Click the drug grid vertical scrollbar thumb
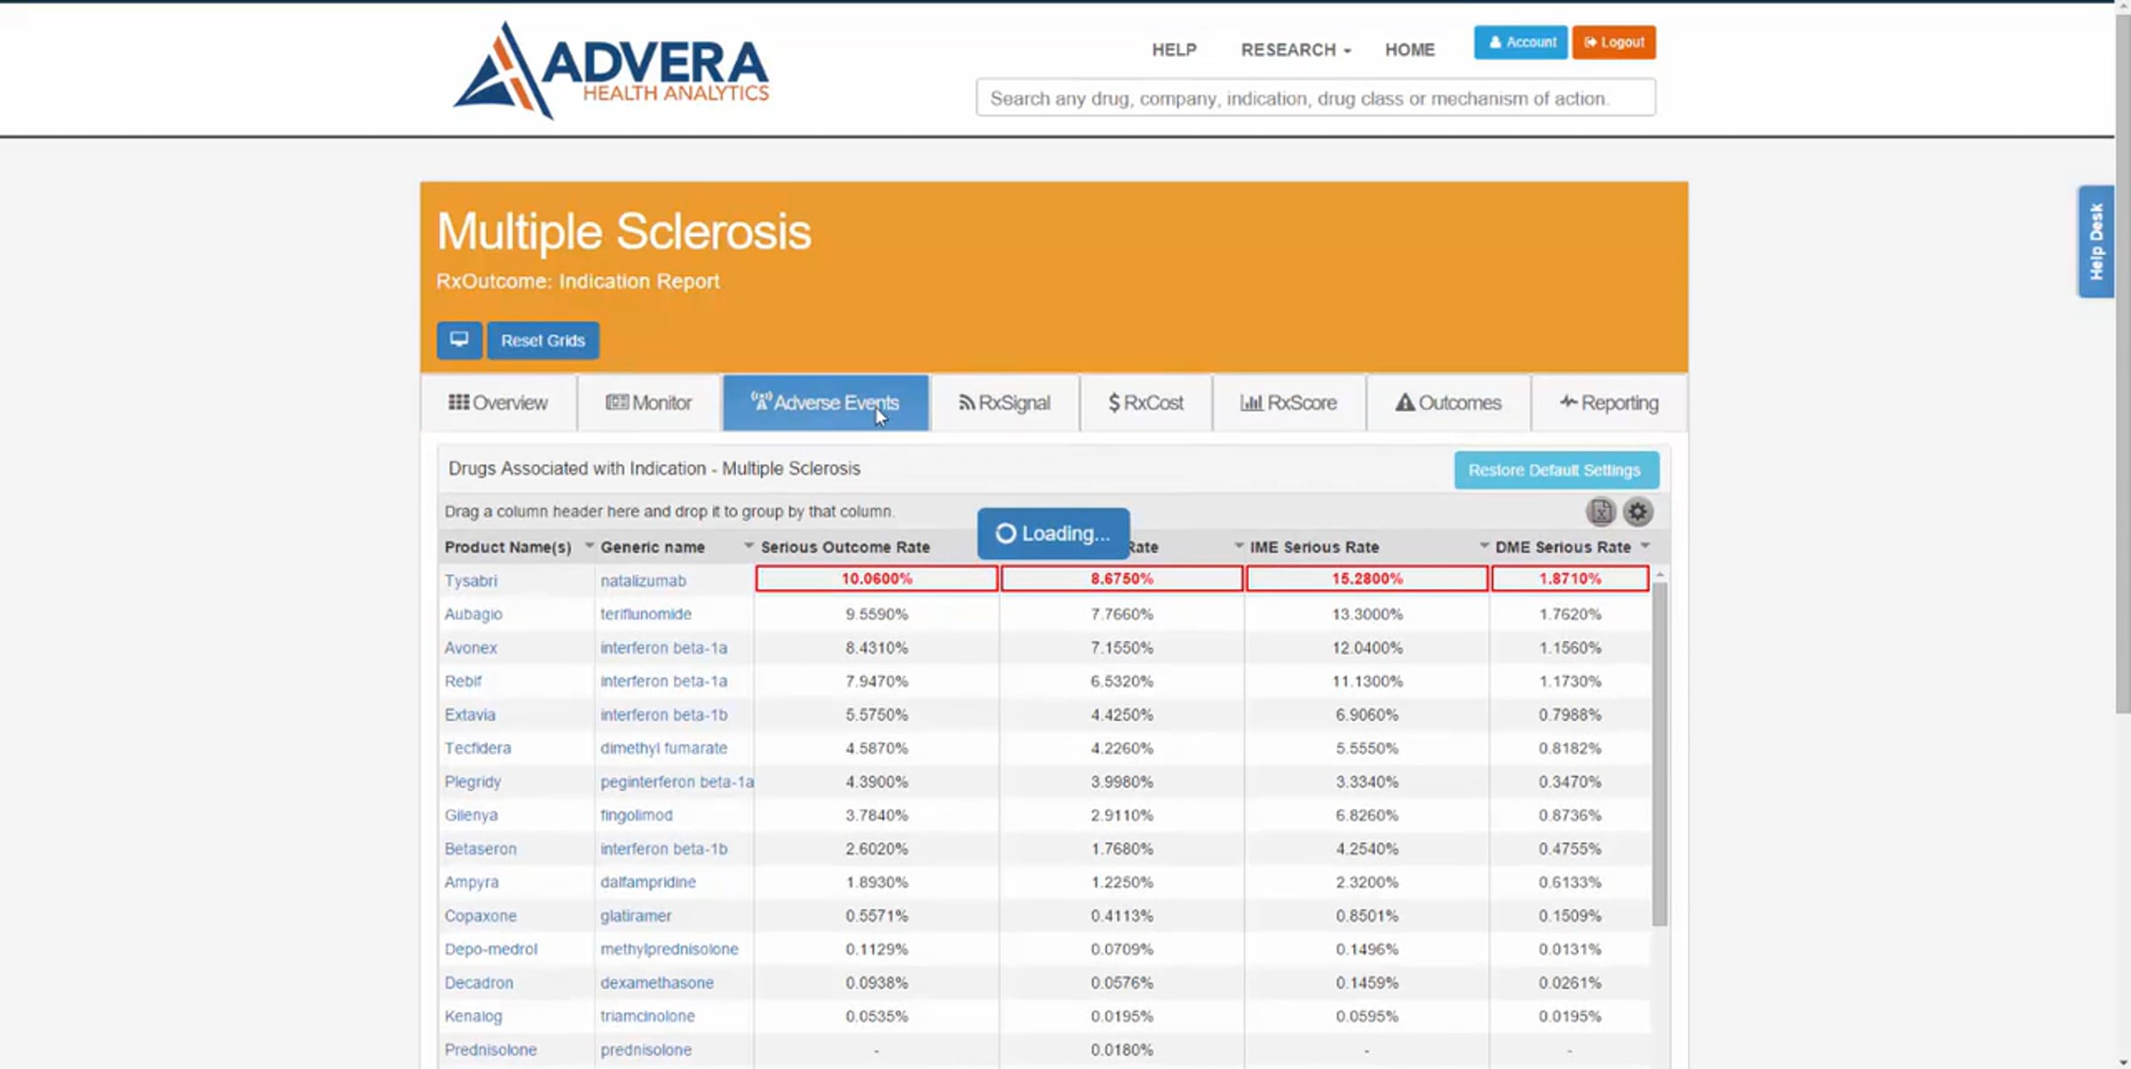Viewport: 2131px width, 1069px height. coord(1659,754)
